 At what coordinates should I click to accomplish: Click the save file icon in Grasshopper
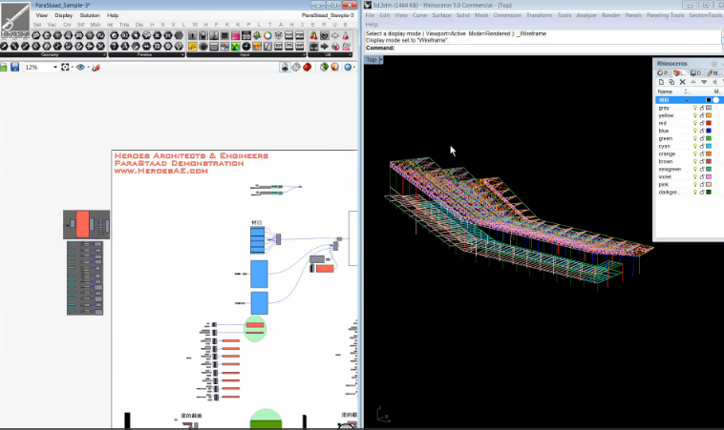pyautogui.click(x=14, y=68)
